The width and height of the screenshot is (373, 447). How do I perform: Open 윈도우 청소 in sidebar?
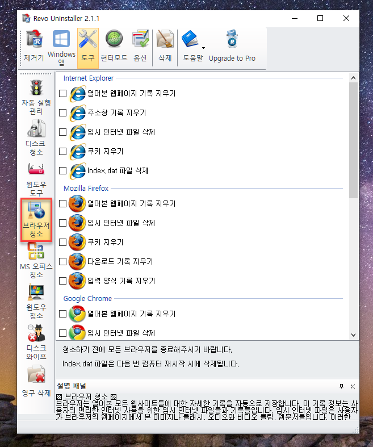click(x=36, y=302)
